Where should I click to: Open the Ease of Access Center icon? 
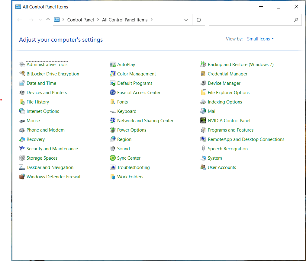[113, 93]
